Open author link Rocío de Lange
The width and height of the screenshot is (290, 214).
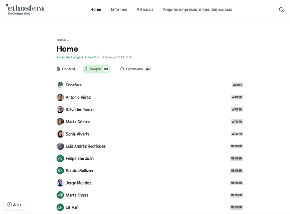(68, 58)
